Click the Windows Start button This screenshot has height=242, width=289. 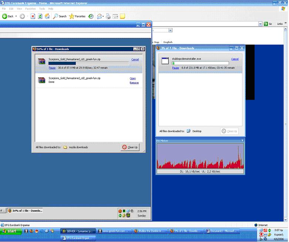11,231
